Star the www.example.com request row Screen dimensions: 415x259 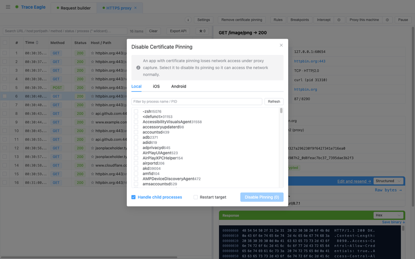coord(92,122)
